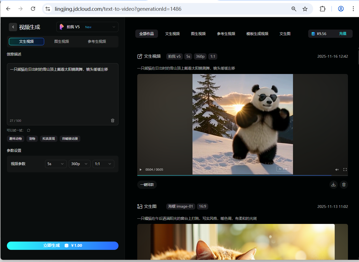This screenshot has height=262, width=359.
Task: Click the 一键同款 button below the video
Action: tap(147, 184)
